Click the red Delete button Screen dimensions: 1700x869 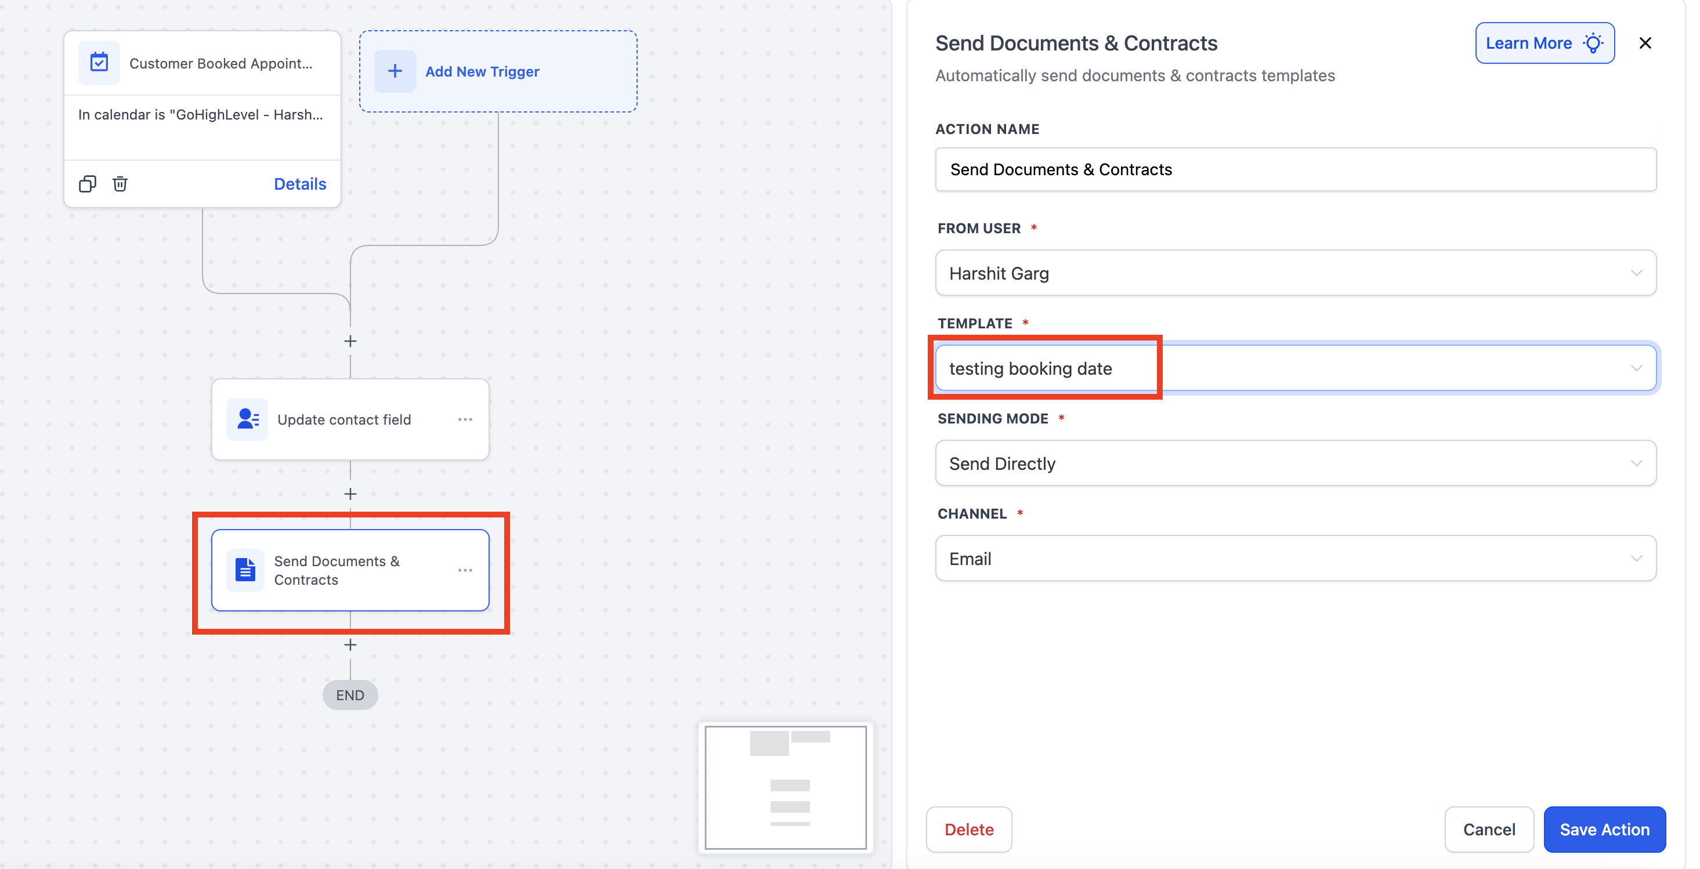click(x=969, y=830)
